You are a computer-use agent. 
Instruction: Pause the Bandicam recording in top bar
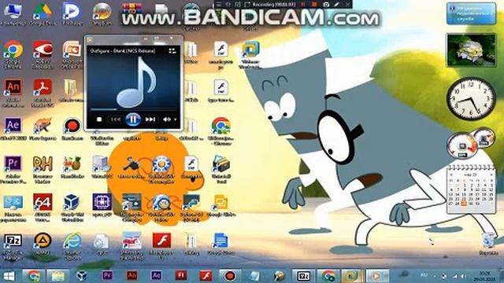click(302, 5)
